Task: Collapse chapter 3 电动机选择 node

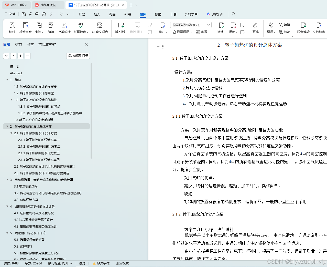Action: click(7, 180)
